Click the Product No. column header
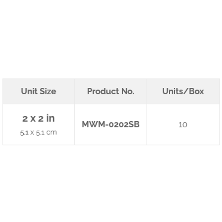222x222 pixels. [111, 91]
